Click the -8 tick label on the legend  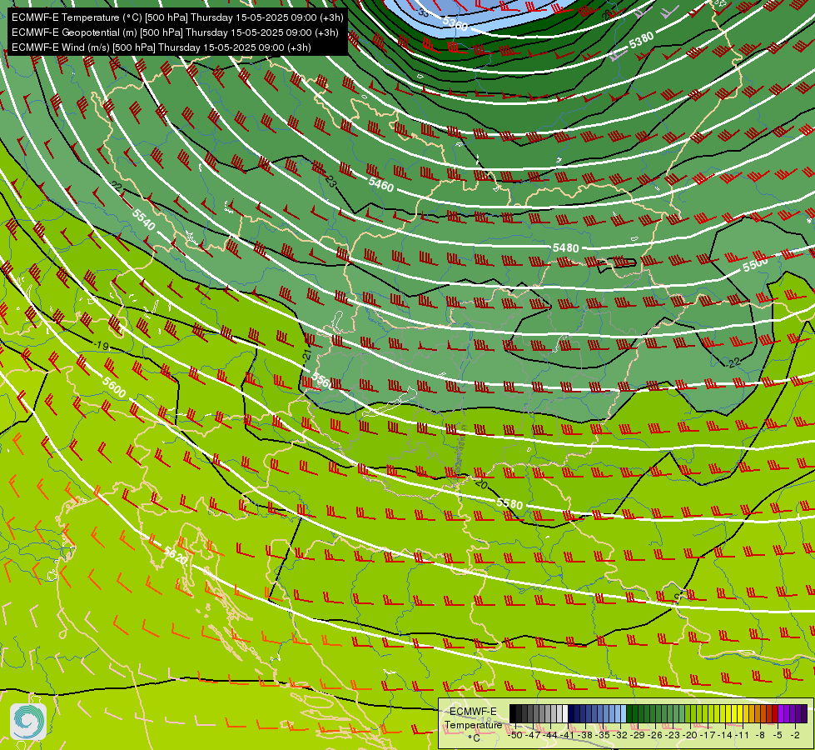[x=760, y=735]
